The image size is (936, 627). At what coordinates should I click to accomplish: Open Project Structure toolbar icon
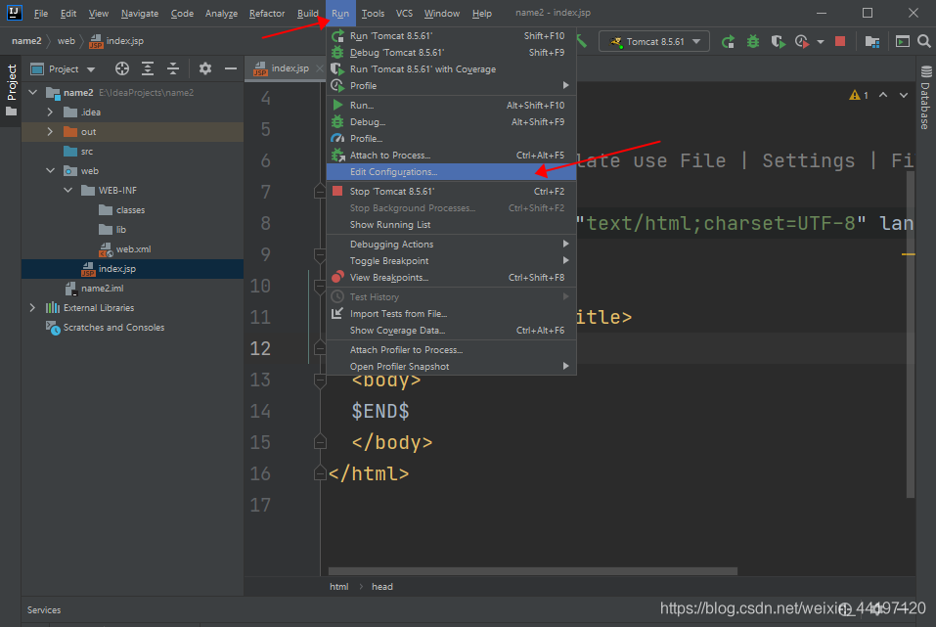point(871,42)
